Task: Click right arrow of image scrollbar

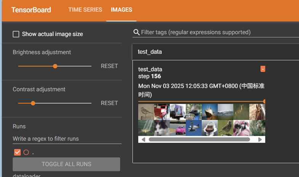Action: pos(260,140)
